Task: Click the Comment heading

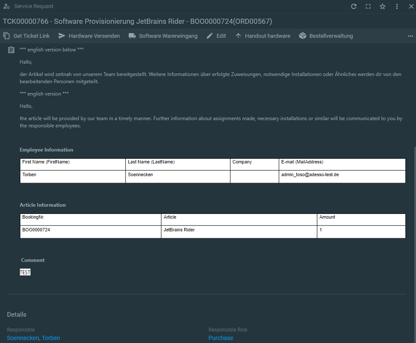Action: 33,260
